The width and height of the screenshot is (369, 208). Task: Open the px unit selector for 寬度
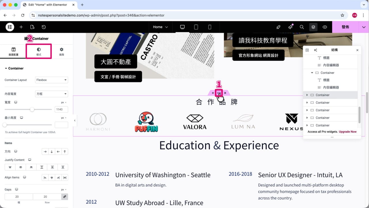tap(64, 102)
